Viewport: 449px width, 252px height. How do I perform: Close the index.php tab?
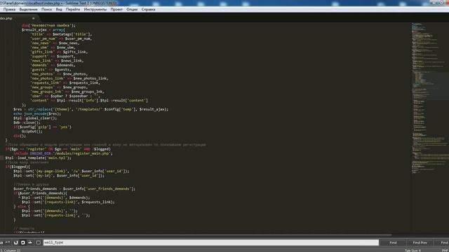[34, 18]
